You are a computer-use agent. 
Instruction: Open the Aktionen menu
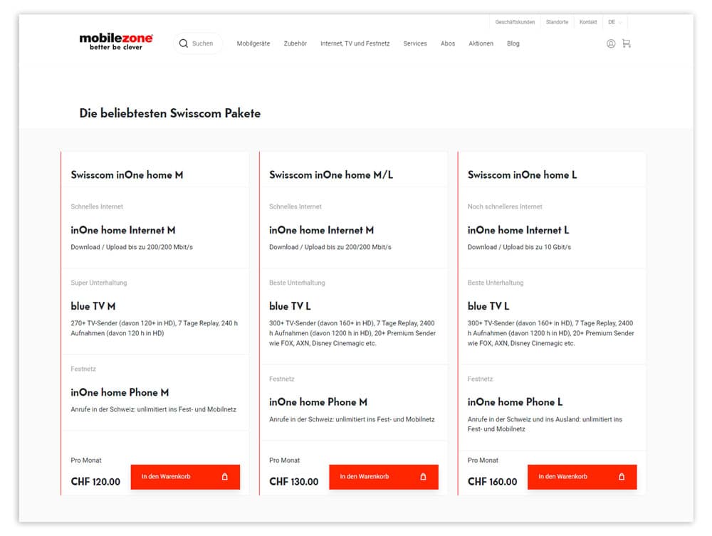pos(481,43)
